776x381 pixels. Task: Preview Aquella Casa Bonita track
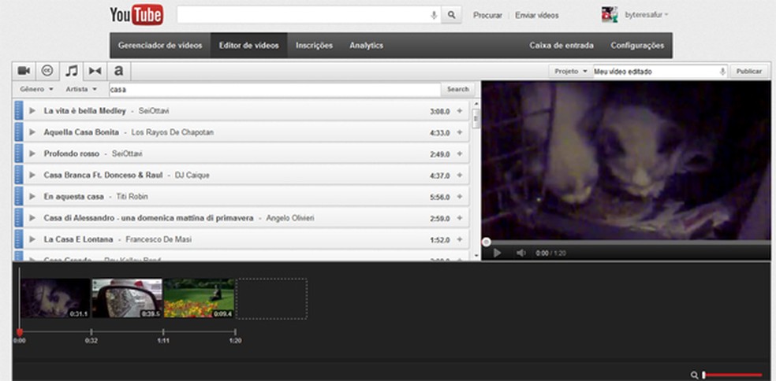(32, 132)
